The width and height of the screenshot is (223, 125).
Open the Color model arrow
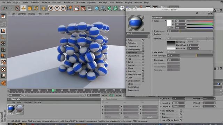(x=166, y=21)
